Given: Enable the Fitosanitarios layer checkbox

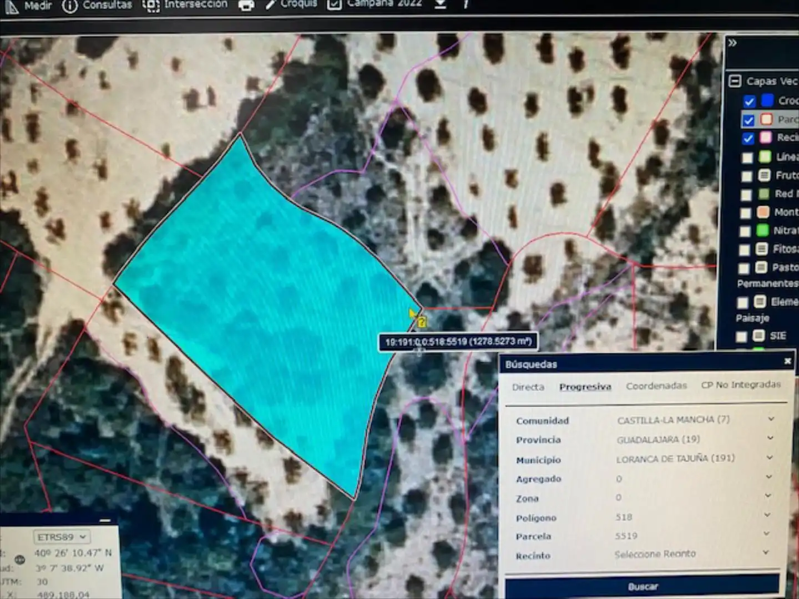Looking at the screenshot, I should 745,250.
